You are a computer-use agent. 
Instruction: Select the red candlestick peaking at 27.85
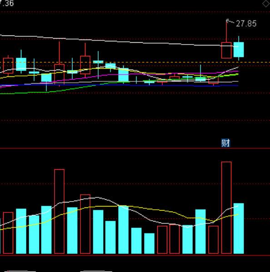pyautogui.click(x=226, y=39)
